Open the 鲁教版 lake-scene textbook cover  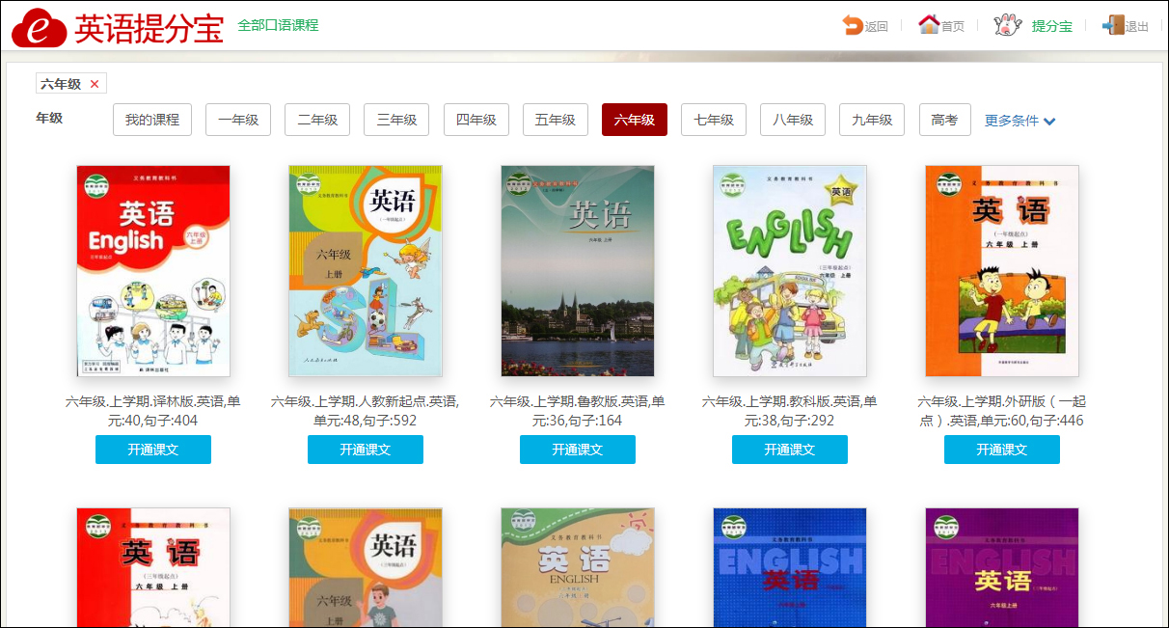point(578,271)
